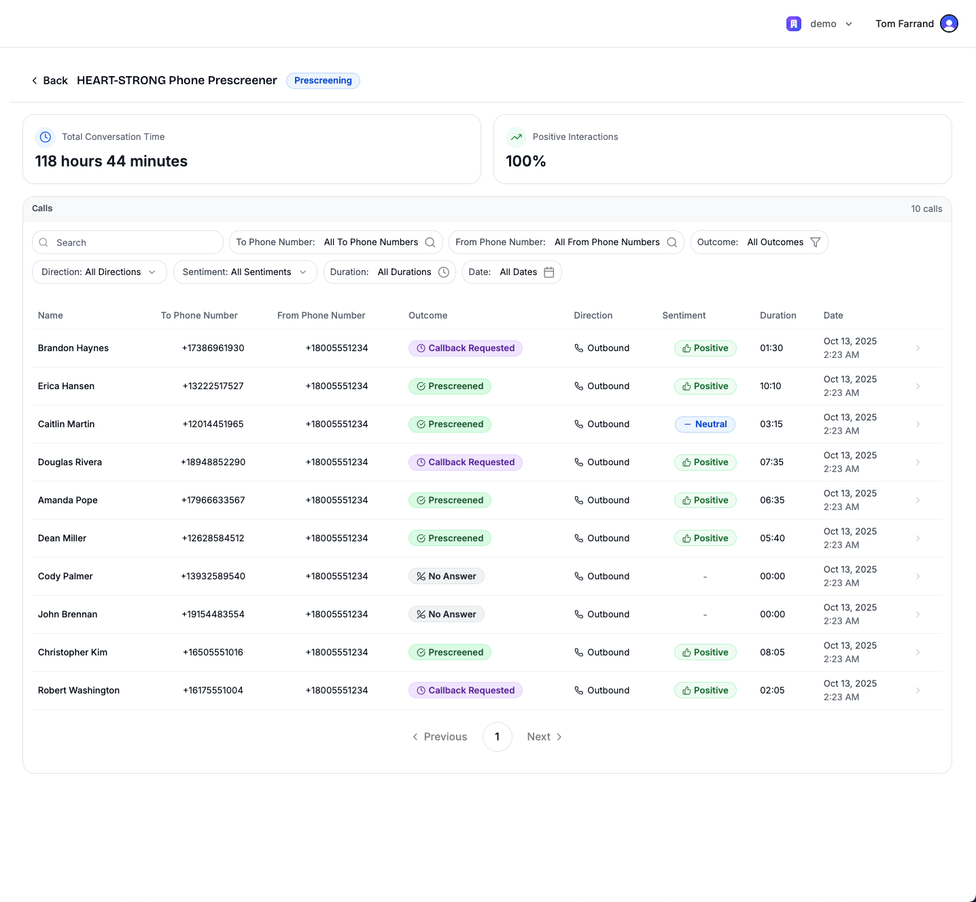The width and height of the screenshot is (976, 902).
Task: Click the purple demo organization icon
Action: (793, 24)
